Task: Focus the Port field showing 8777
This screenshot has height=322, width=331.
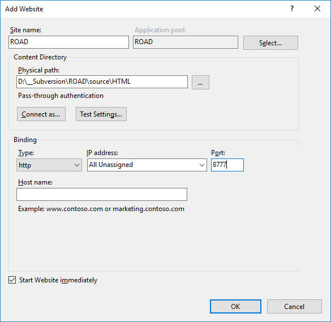Action: (x=227, y=165)
